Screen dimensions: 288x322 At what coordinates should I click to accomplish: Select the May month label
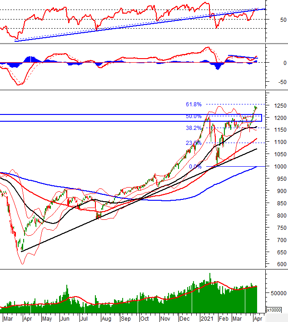[47, 319]
